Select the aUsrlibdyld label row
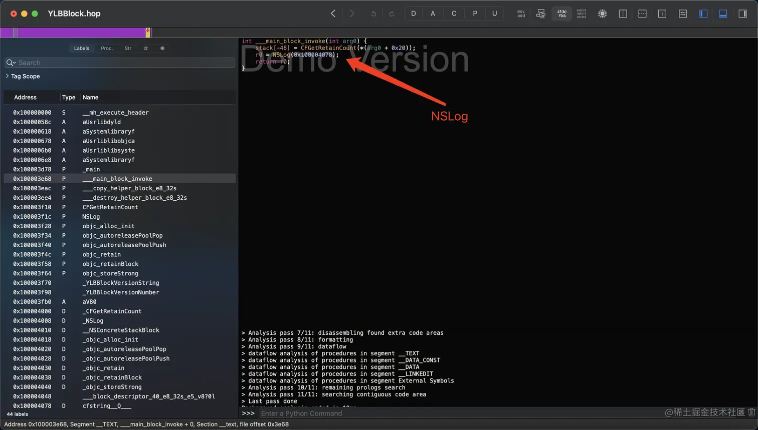The height and width of the screenshot is (430, 758). click(120, 122)
